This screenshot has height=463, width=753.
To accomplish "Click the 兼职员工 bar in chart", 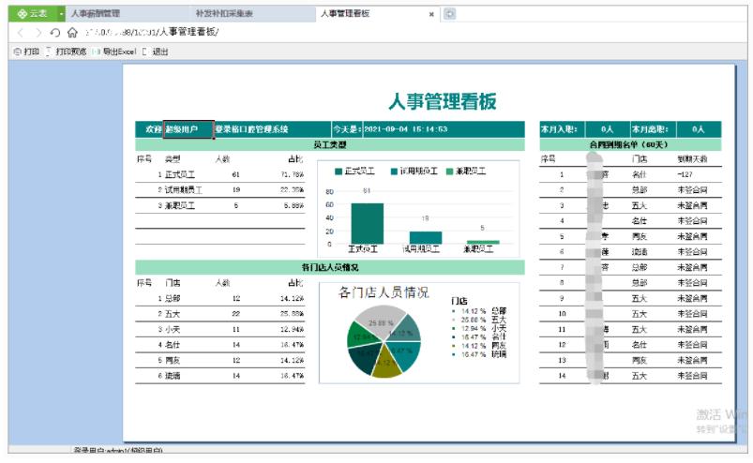I will click(x=483, y=243).
